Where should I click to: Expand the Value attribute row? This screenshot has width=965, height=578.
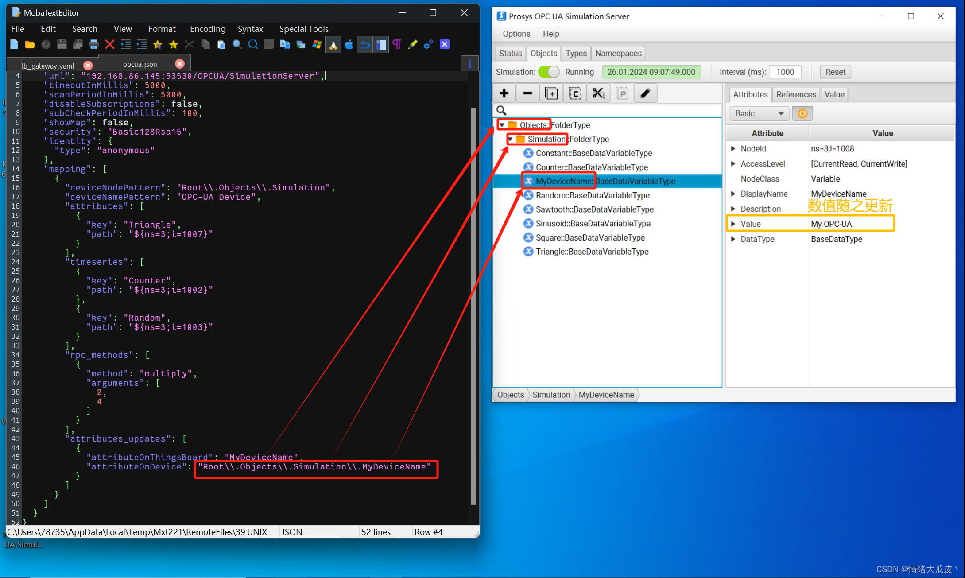(733, 224)
